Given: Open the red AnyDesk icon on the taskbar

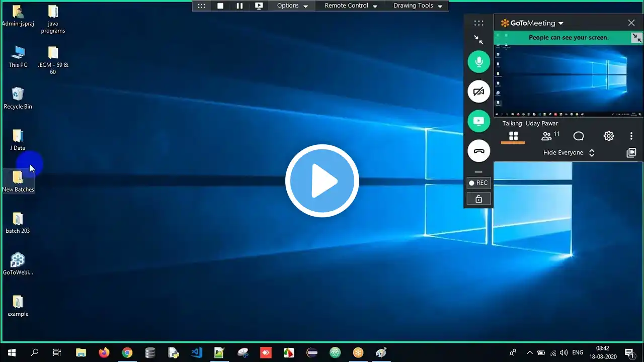Looking at the screenshot, I should 266,353.
